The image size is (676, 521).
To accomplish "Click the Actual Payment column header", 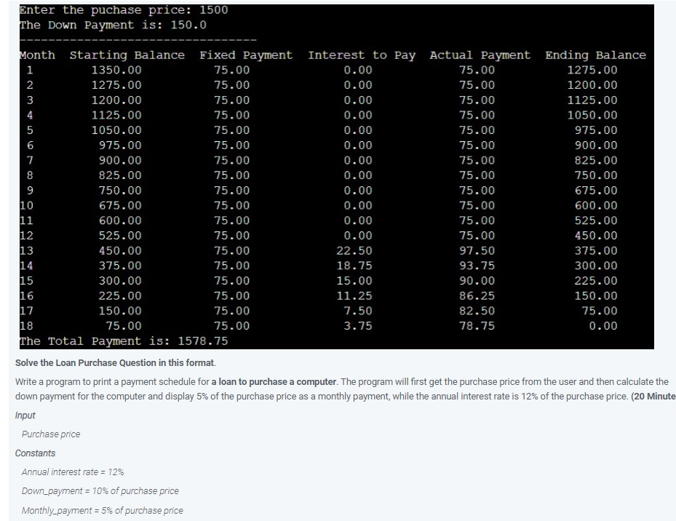I will click(x=481, y=55).
